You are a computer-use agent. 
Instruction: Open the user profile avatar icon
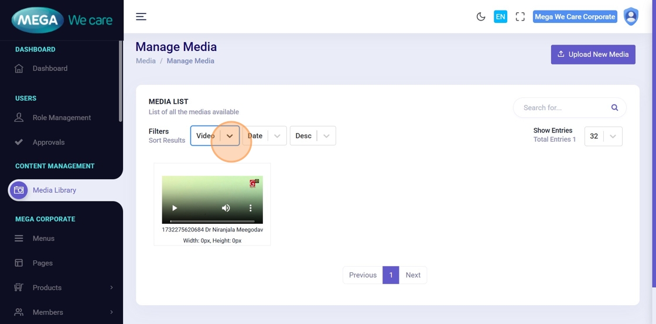click(631, 16)
